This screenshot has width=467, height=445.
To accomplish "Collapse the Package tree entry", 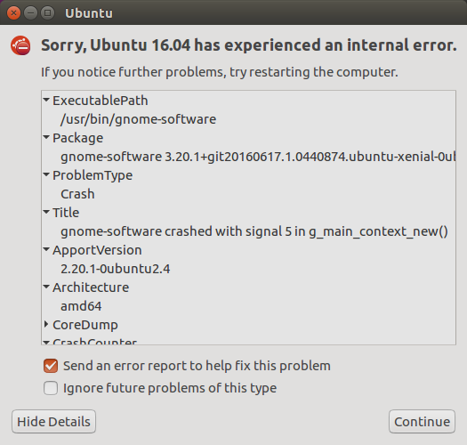I will coord(46,137).
